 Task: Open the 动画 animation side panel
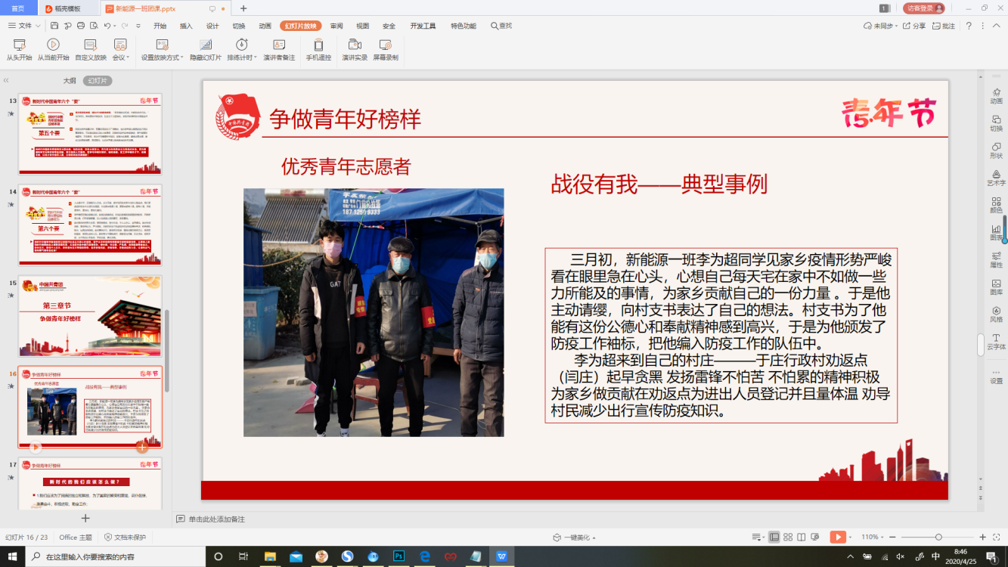click(x=996, y=95)
